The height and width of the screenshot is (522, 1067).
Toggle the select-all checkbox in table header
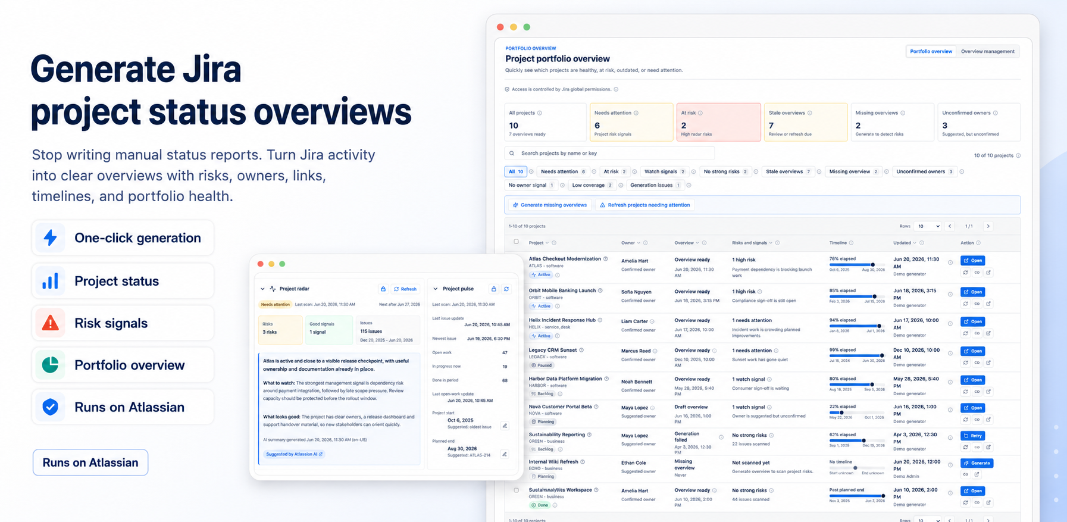point(516,242)
